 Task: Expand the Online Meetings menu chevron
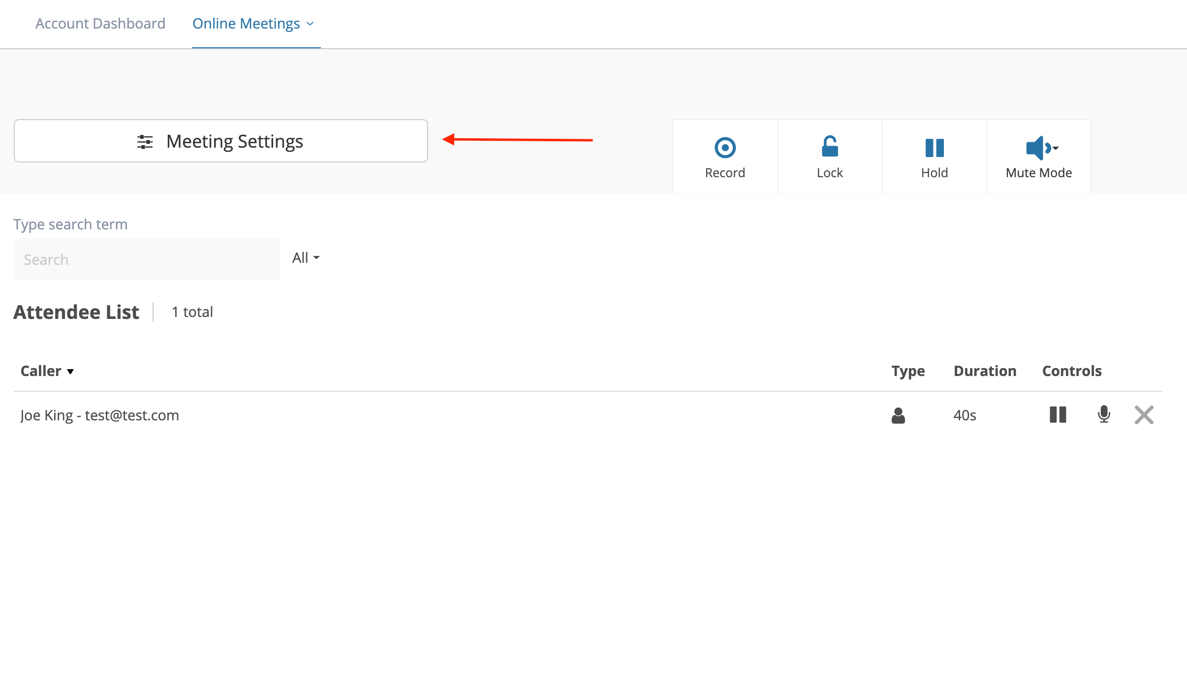310,23
